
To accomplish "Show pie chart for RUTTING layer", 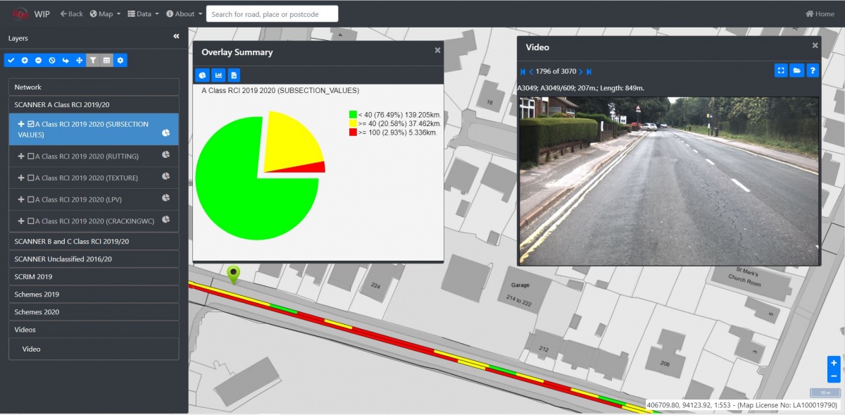I will pyautogui.click(x=166, y=156).
